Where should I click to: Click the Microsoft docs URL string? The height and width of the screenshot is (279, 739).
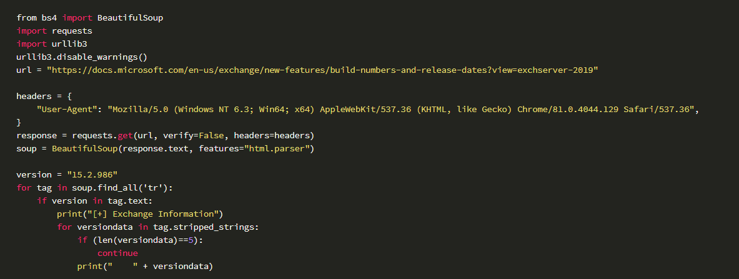pyautogui.click(x=322, y=70)
